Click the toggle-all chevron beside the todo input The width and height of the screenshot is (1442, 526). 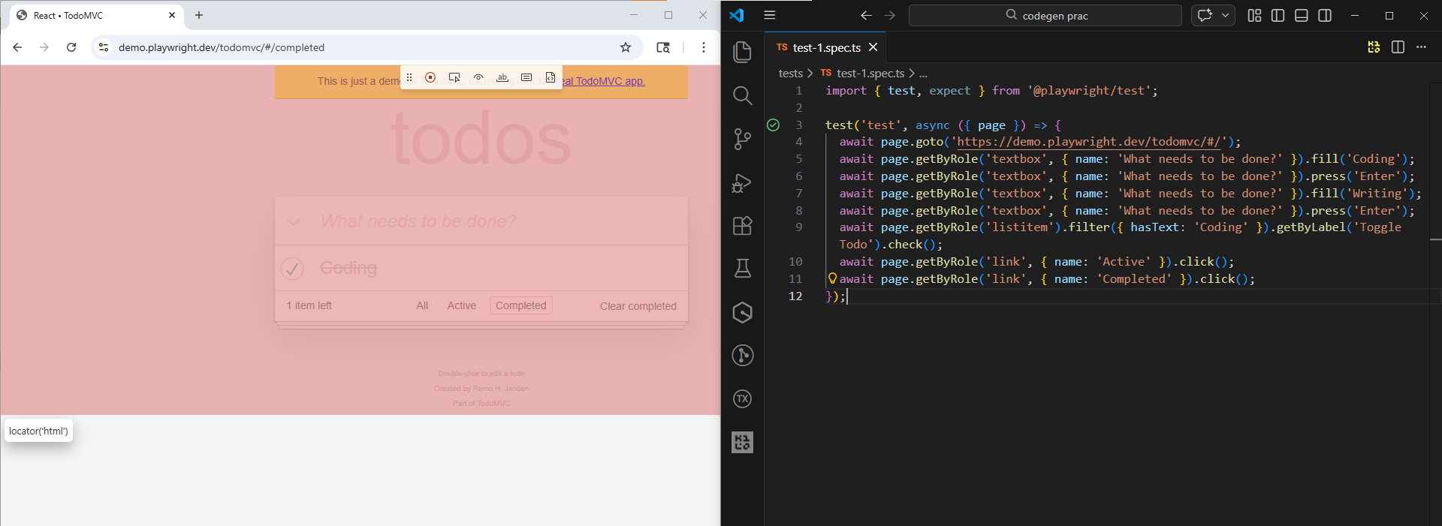point(294,221)
